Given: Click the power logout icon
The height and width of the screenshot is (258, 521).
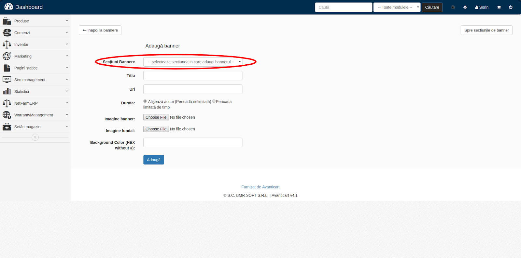Looking at the screenshot, I should click(511, 7).
